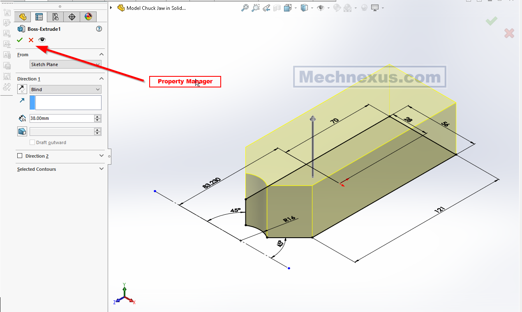Open the ConfigurationManager tab
The width and height of the screenshot is (522, 312).
click(x=55, y=17)
